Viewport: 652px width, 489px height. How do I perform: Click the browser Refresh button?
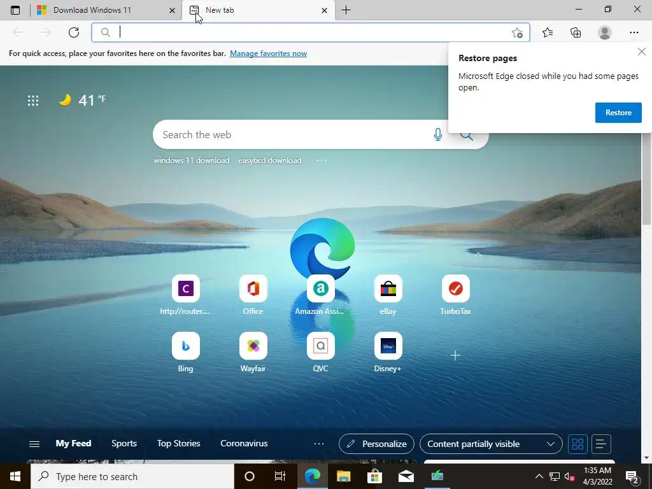click(x=74, y=32)
